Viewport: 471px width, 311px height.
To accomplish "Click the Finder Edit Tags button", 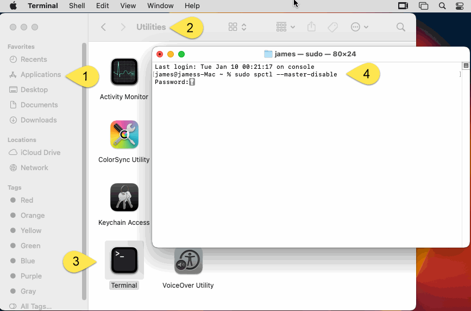I will tap(332, 27).
